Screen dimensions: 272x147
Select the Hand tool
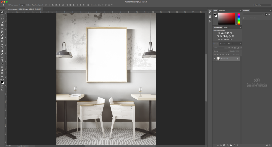pyautogui.click(x=2, y=70)
